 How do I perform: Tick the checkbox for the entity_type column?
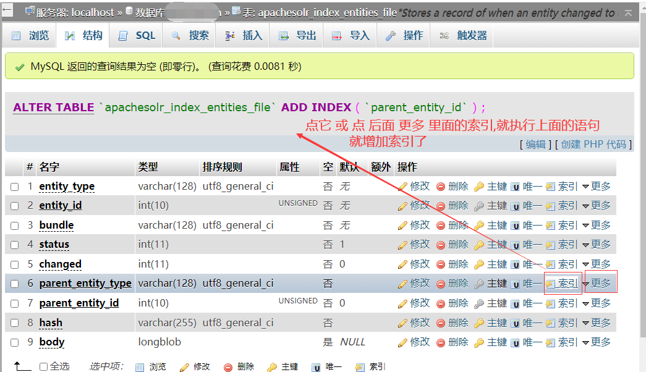tap(15, 187)
